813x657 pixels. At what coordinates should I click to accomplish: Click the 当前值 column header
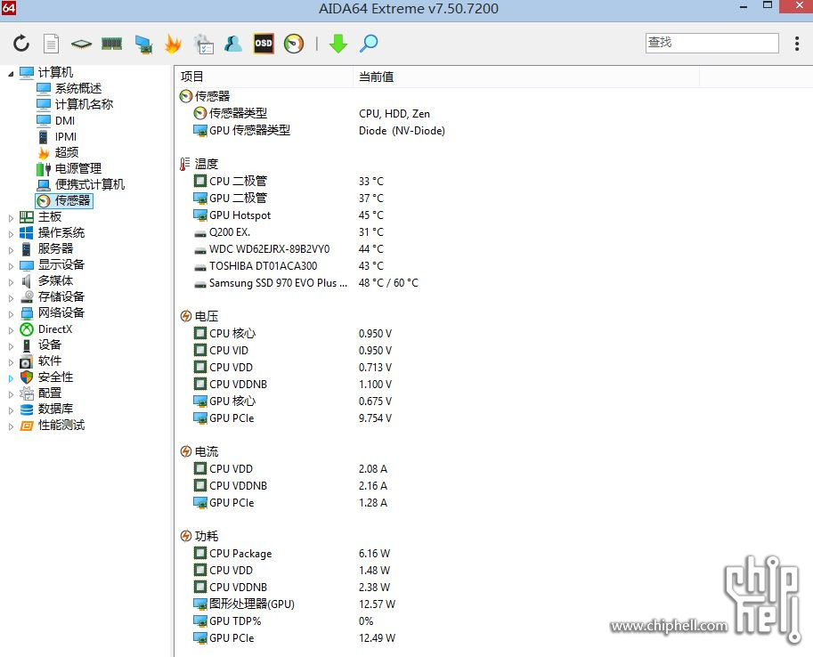[x=526, y=77]
